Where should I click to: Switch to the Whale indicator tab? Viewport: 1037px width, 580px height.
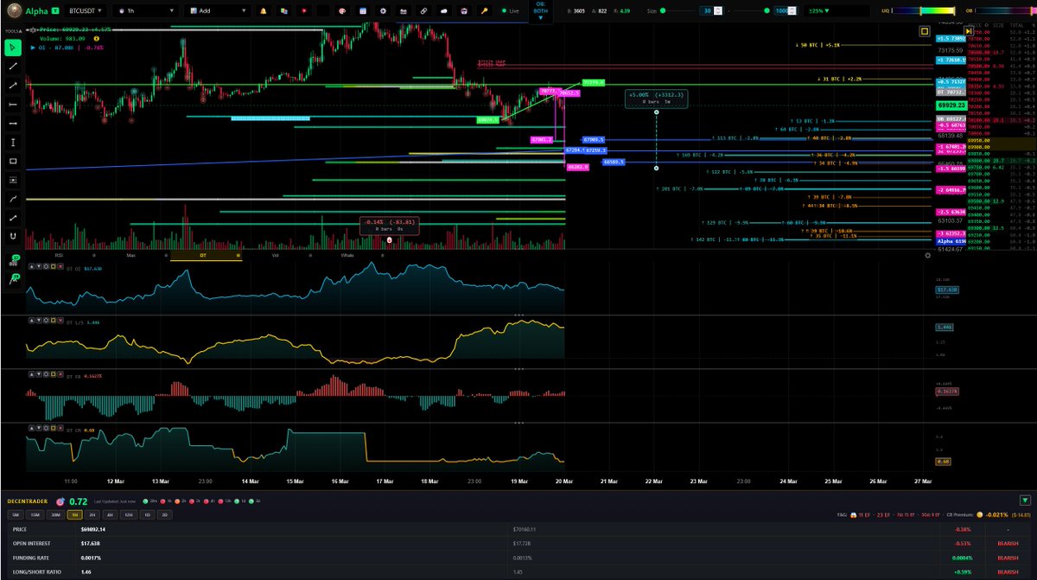[347, 255]
